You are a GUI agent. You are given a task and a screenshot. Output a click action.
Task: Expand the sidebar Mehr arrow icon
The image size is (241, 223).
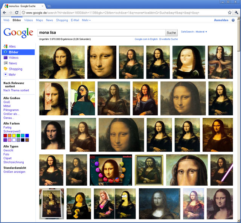pyautogui.click(x=6, y=75)
